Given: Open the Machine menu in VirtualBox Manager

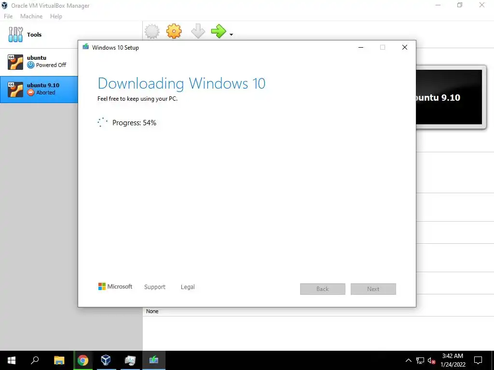Looking at the screenshot, I should (x=31, y=16).
